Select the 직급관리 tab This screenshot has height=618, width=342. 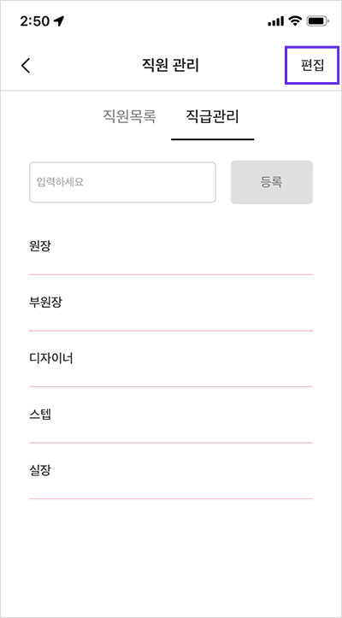(x=213, y=116)
